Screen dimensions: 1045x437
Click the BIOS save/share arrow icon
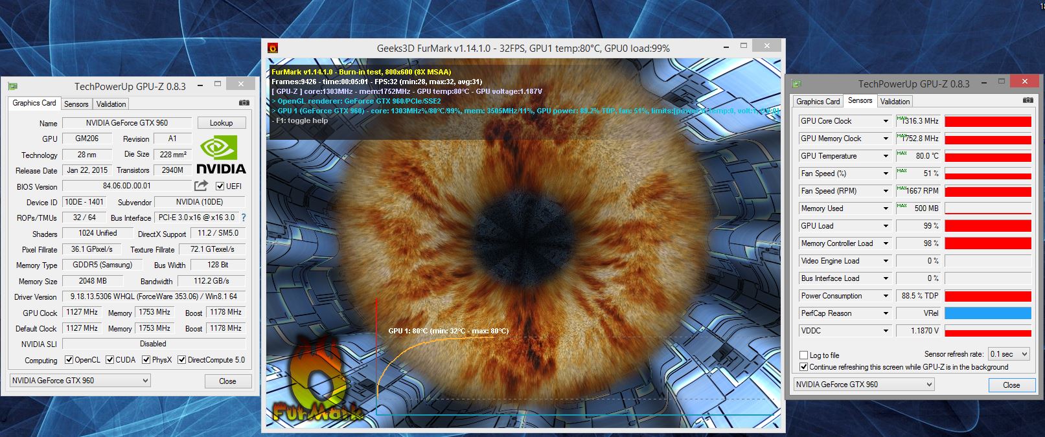(201, 186)
